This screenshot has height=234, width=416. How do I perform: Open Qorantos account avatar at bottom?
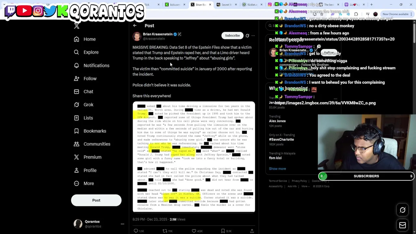click(x=78, y=224)
